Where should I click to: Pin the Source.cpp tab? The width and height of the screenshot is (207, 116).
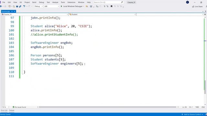pyautogui.click(x=12, y=12)
